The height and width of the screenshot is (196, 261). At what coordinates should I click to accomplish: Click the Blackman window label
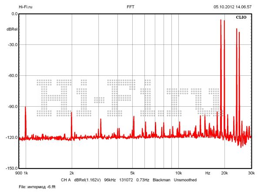coord(161,179)
